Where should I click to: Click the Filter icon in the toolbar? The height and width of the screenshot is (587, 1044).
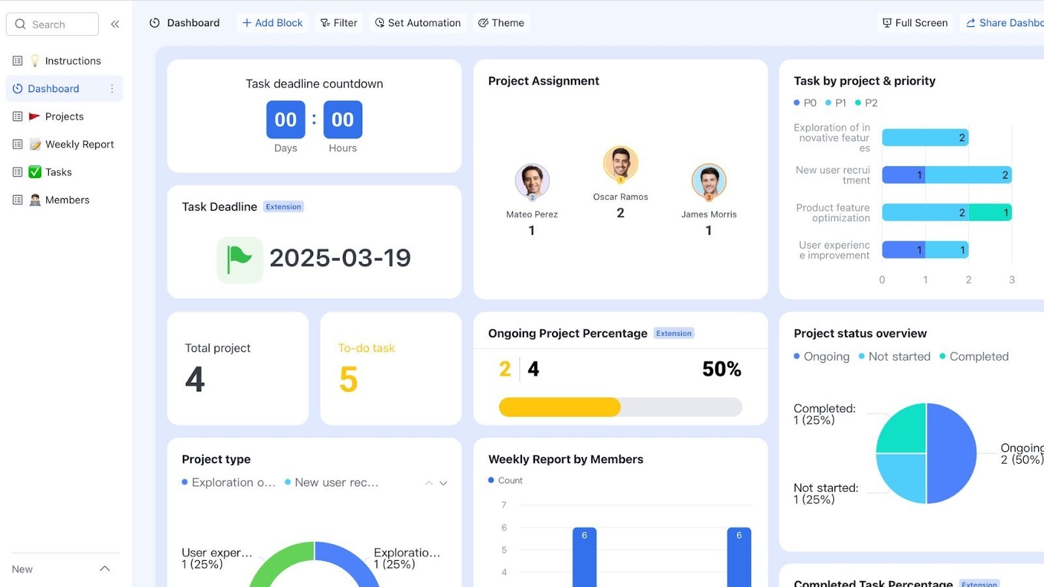click(324, 22)
